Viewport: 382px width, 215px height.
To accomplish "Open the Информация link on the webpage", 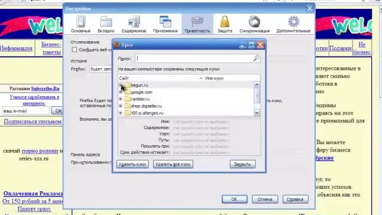I will (16, 48).
